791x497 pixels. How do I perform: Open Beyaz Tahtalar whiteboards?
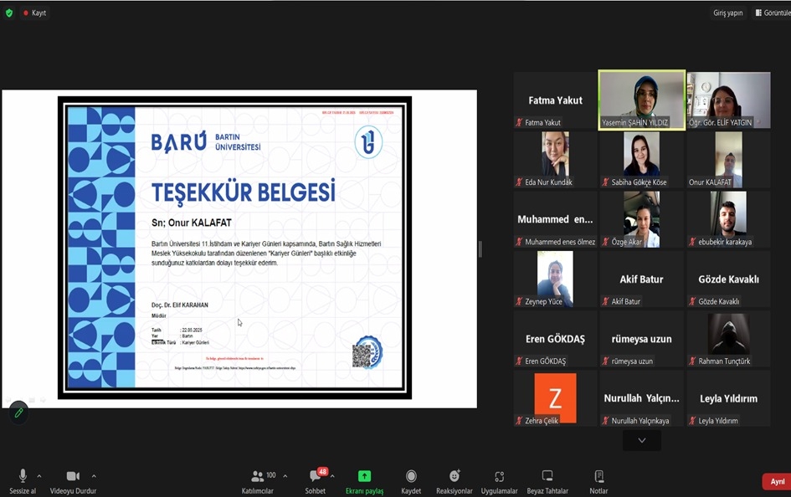click(547, 482)
